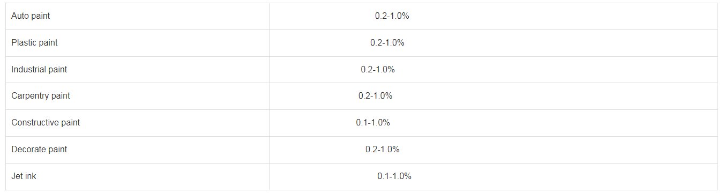The height and width of the screenshot is (193, 725).
Task: Click the column divider in the Carpentry paint row
Action: coord(269,96)
